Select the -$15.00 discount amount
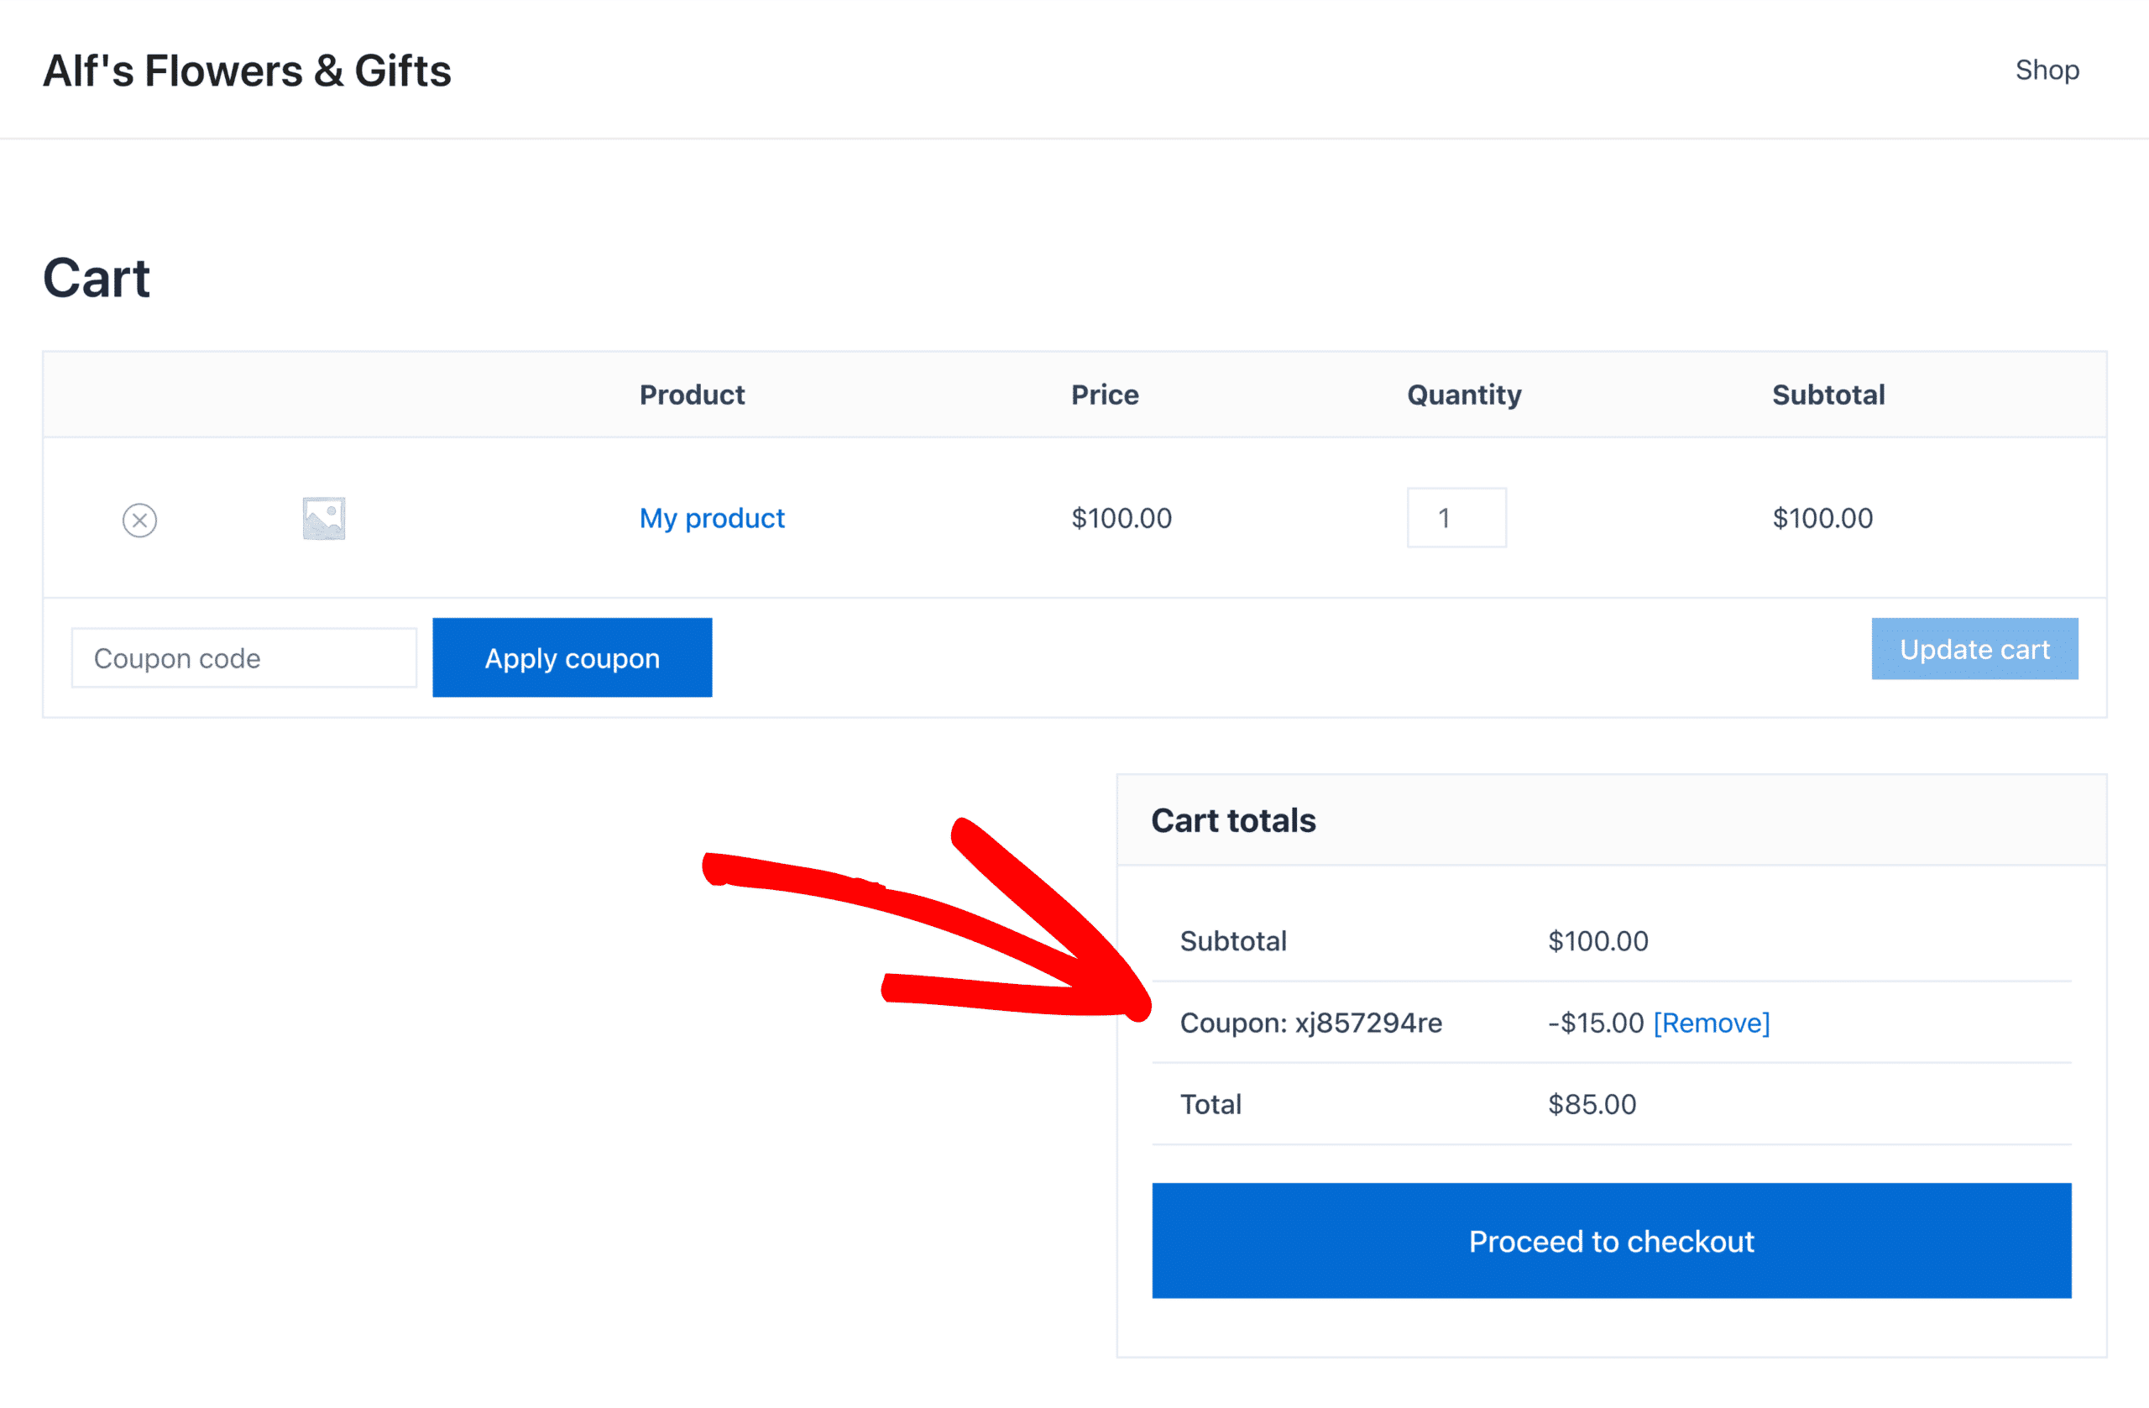The width and height of the screenshot is (2149, 1408). pos(1596,1023)
